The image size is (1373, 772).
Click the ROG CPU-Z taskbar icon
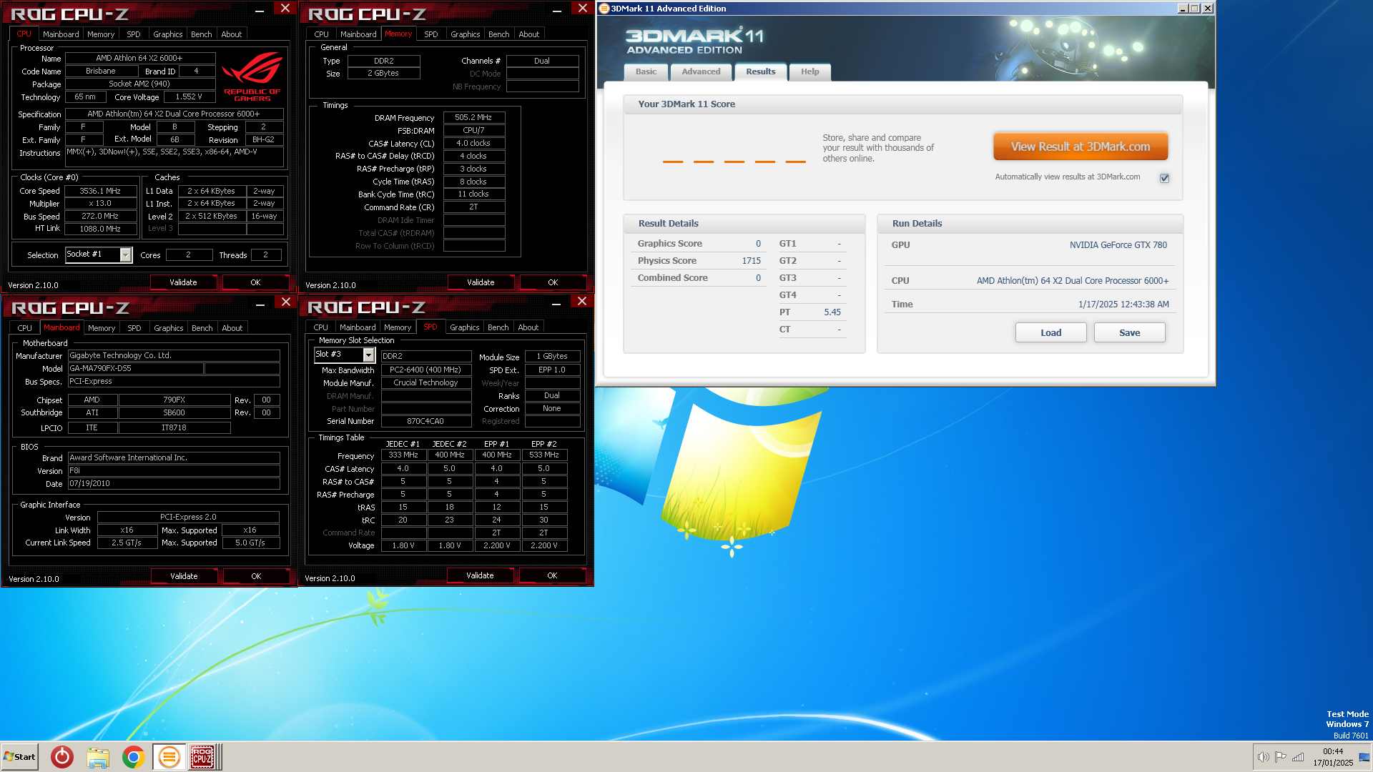click(x=202, y=756)
